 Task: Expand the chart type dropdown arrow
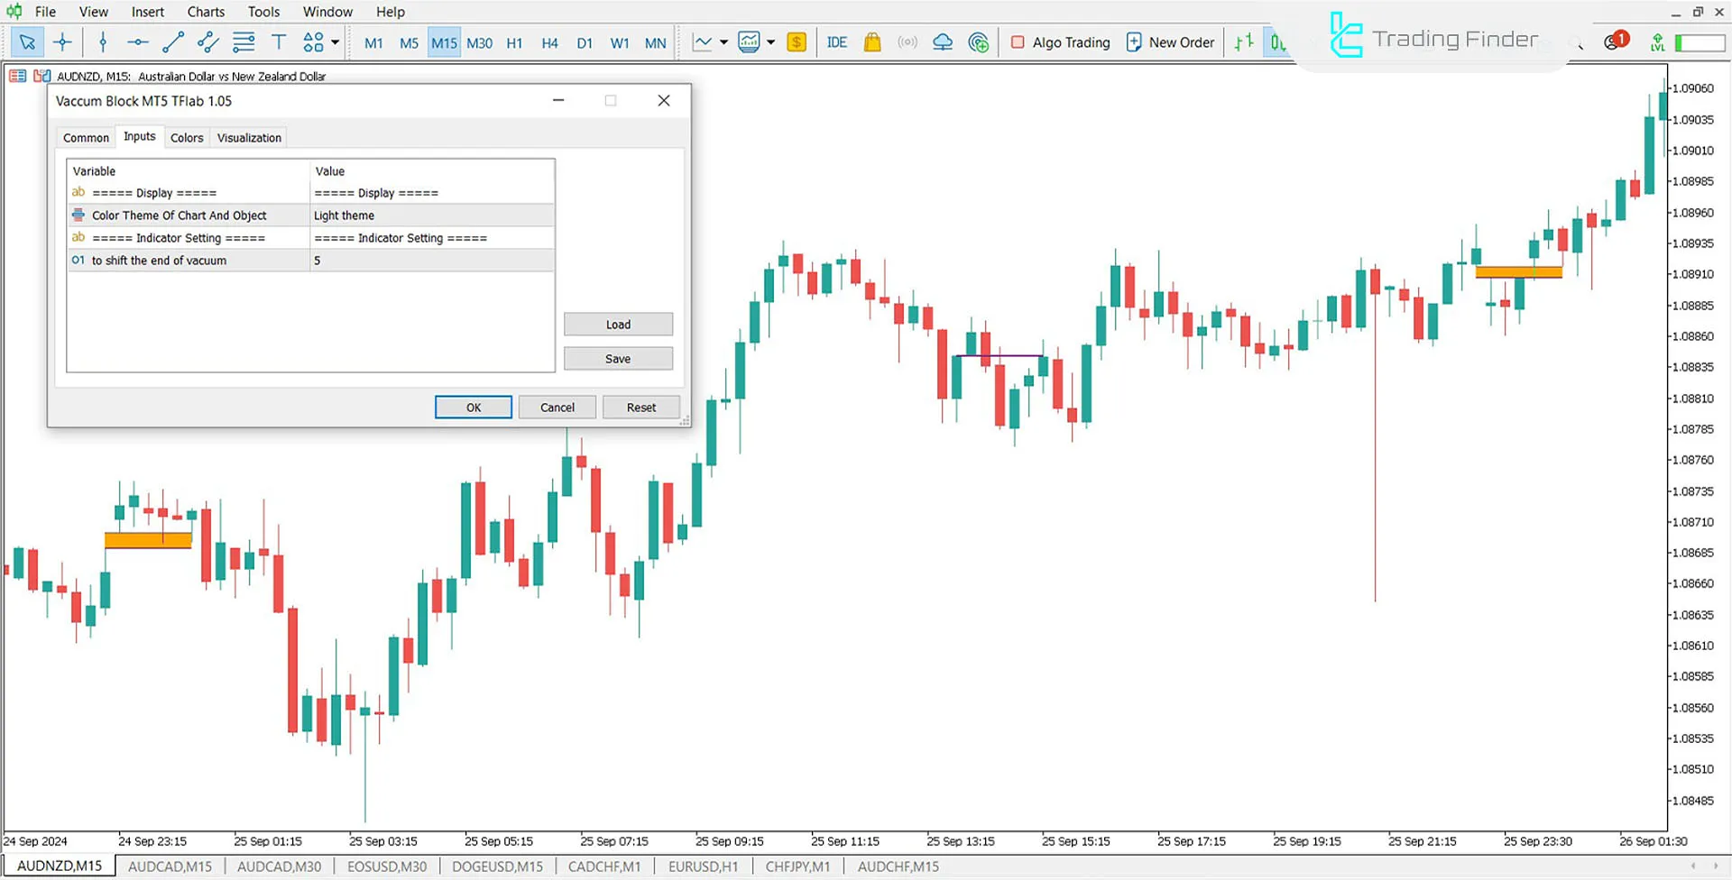click(x=723, y=42)
